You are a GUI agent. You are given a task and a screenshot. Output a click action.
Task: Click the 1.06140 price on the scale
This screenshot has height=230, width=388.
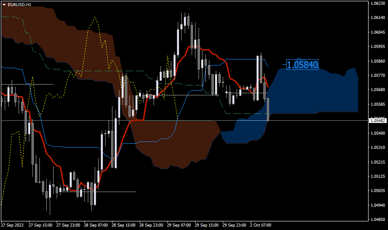click(x=378, y=18)
